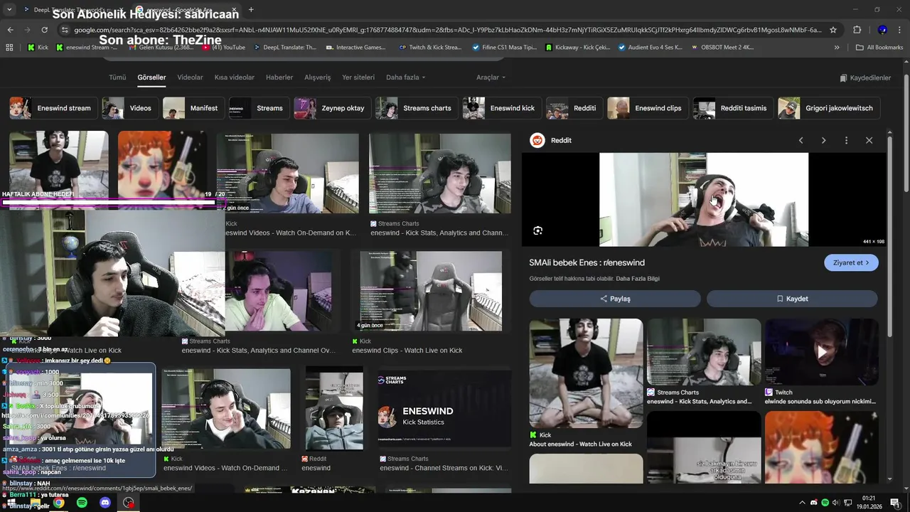Filter by Redditi tasimis chip
Image resolution: width=910 pixels, height=512 pixels.
(733, 108)
